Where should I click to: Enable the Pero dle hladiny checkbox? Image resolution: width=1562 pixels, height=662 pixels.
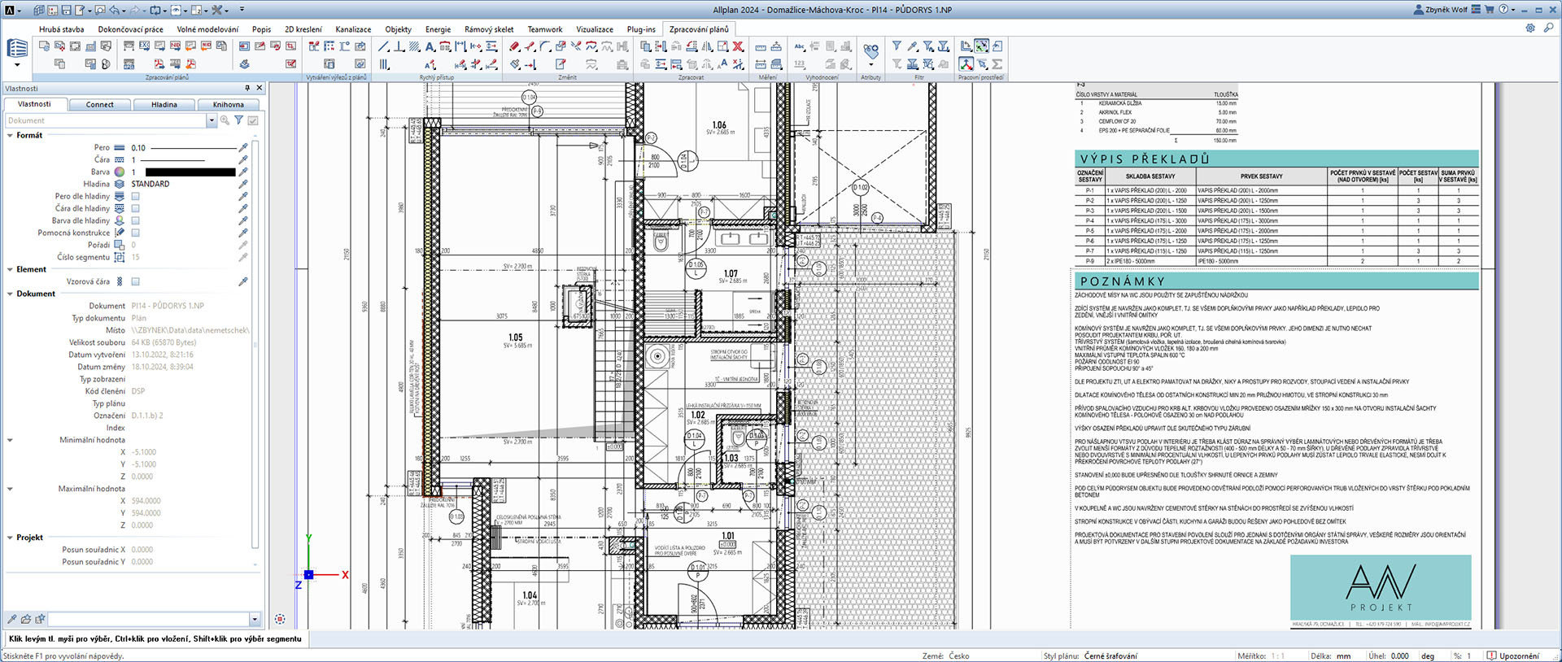pyautogui.click(x=136, y=196)
